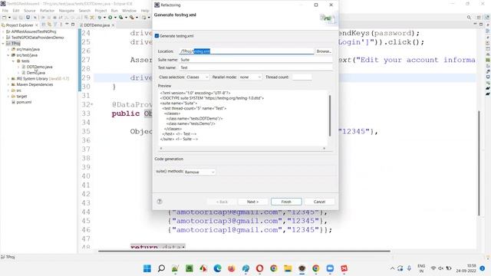Open the Refactor menu

tap(47, 11)
